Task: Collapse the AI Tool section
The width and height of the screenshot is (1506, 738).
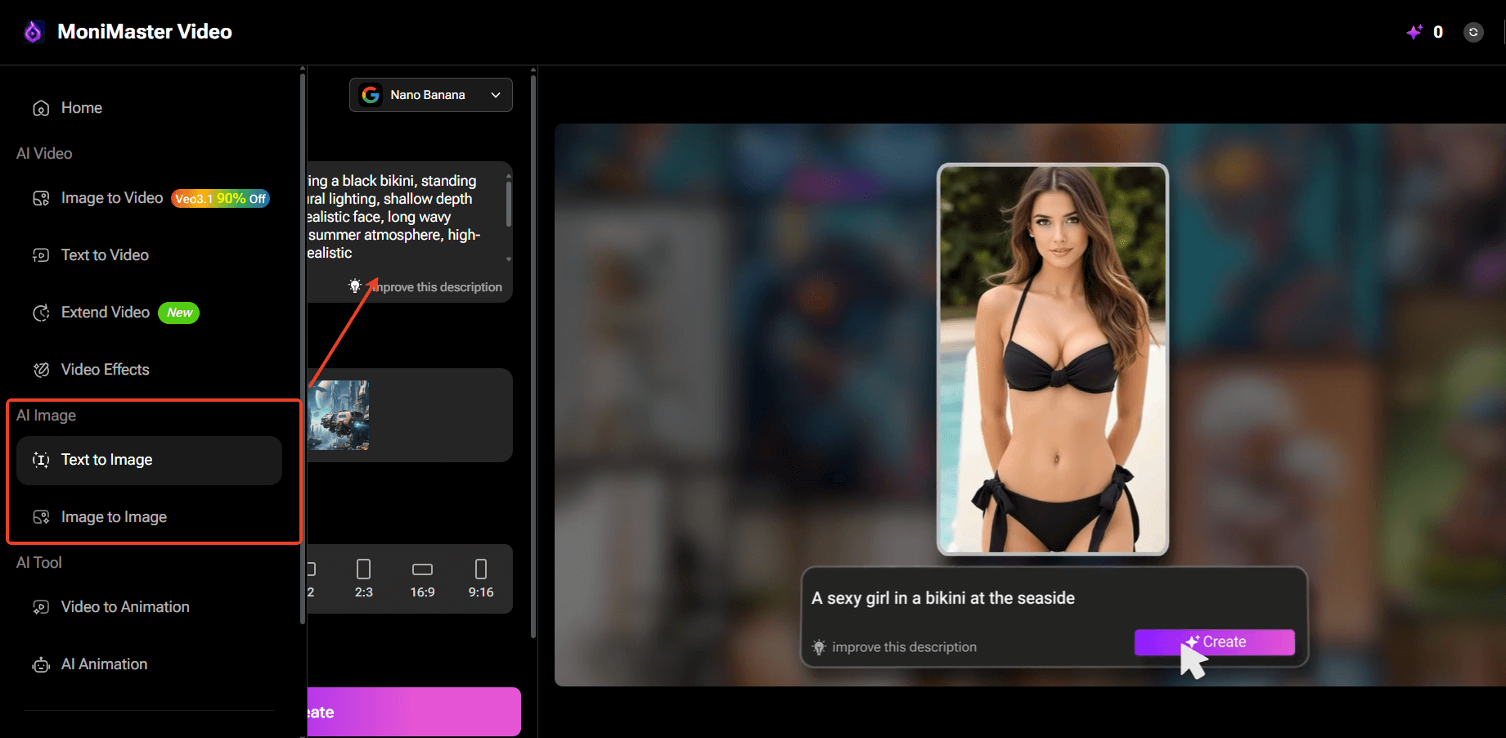Action: click(38, 562)
